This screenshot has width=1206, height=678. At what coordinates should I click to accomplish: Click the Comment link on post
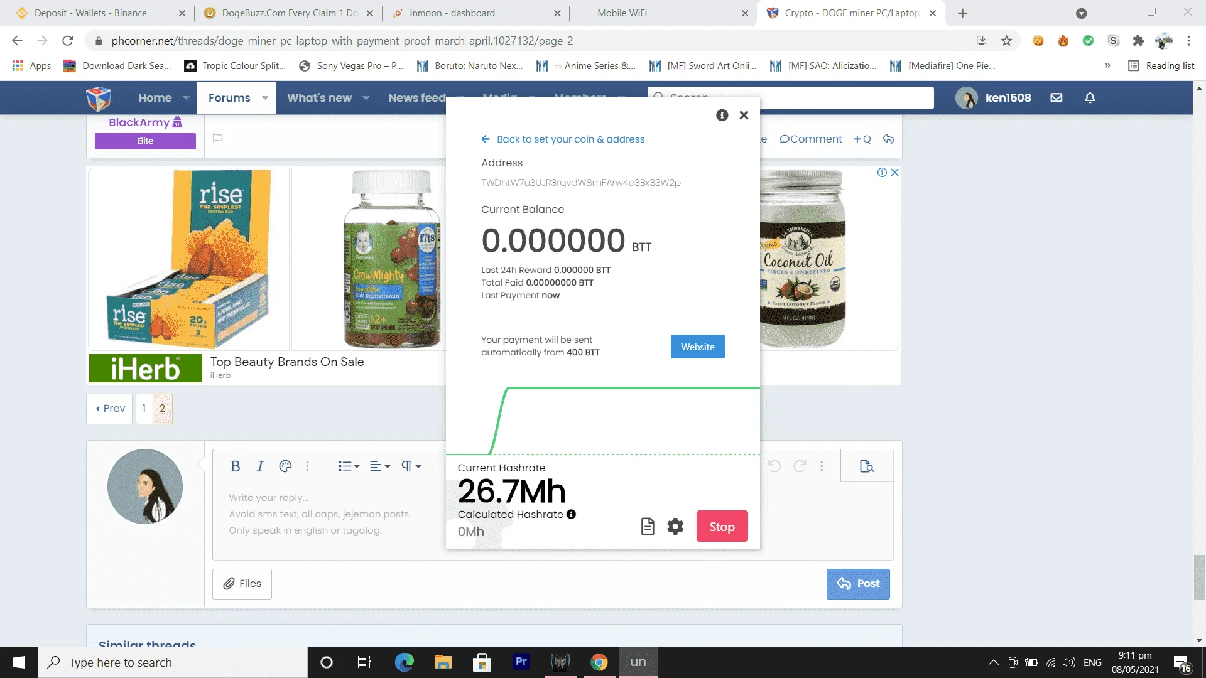[811, 139]
